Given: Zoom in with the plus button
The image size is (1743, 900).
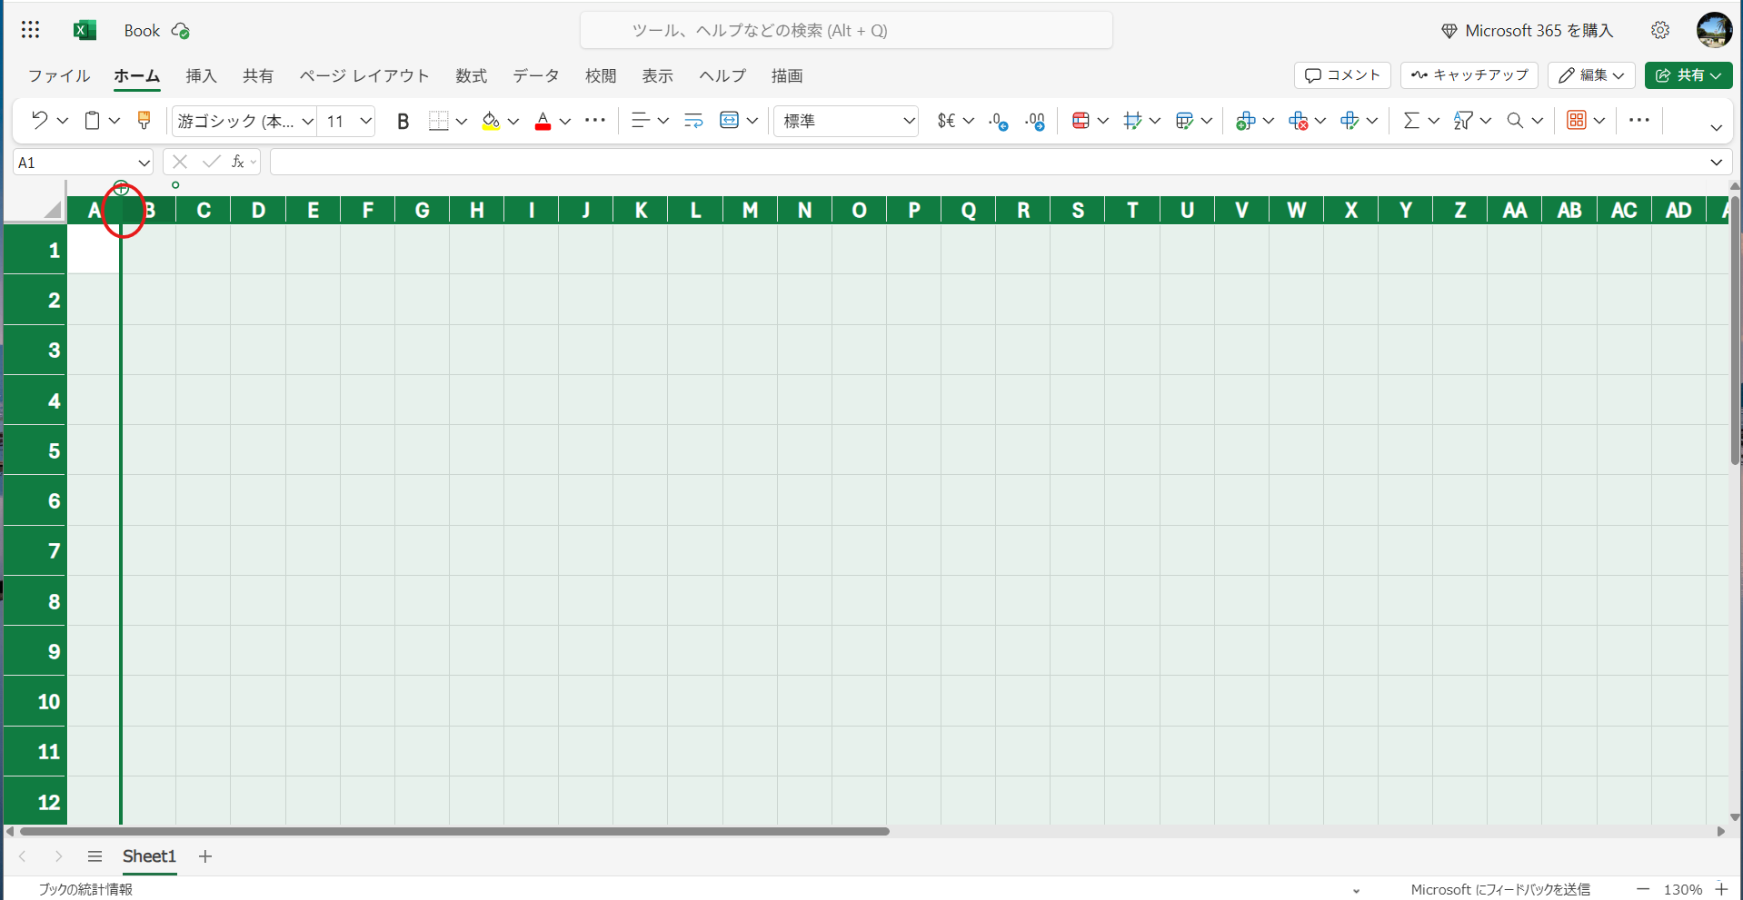Looking at the screenshot, I should pos(1721,889).
